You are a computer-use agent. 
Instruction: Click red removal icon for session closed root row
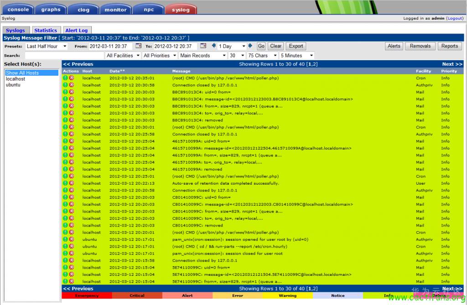click(72, 253)
